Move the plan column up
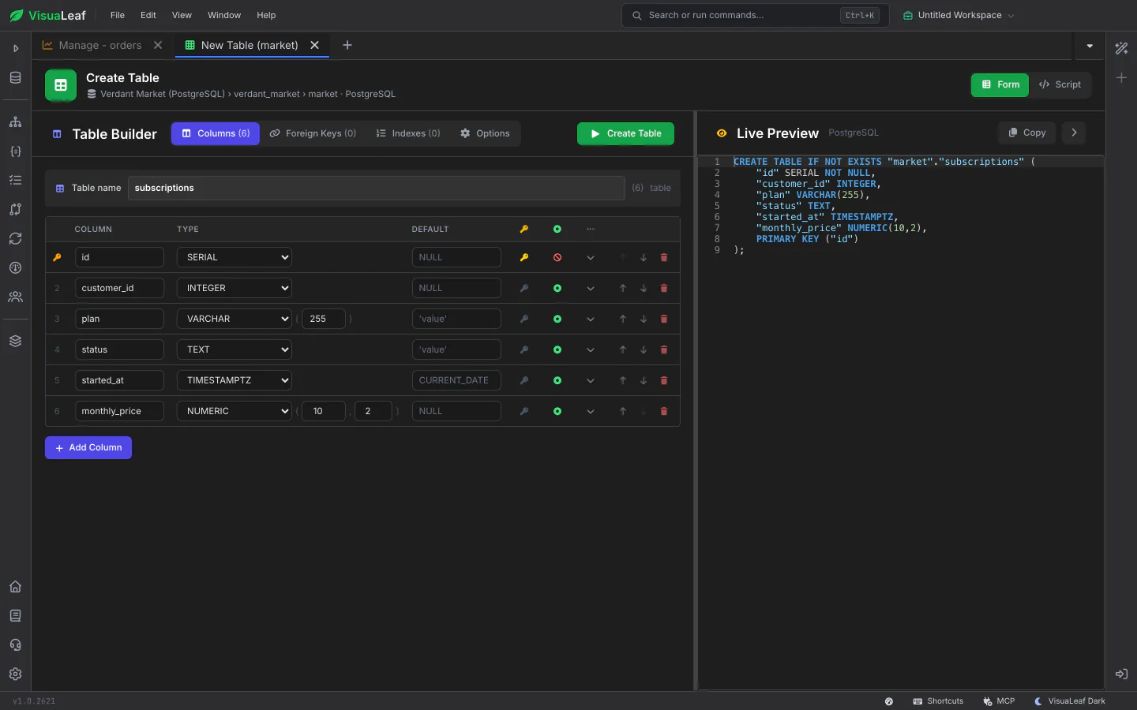Image resolution: width=1137 pixels, height=710 pixels. 623,319
